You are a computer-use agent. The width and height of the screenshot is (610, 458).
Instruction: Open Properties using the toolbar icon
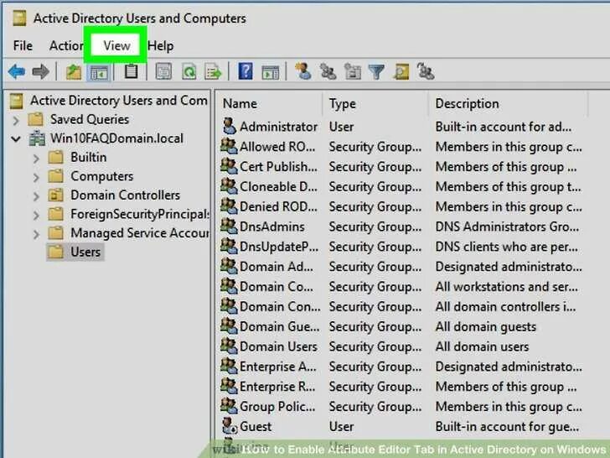(163, 72)
